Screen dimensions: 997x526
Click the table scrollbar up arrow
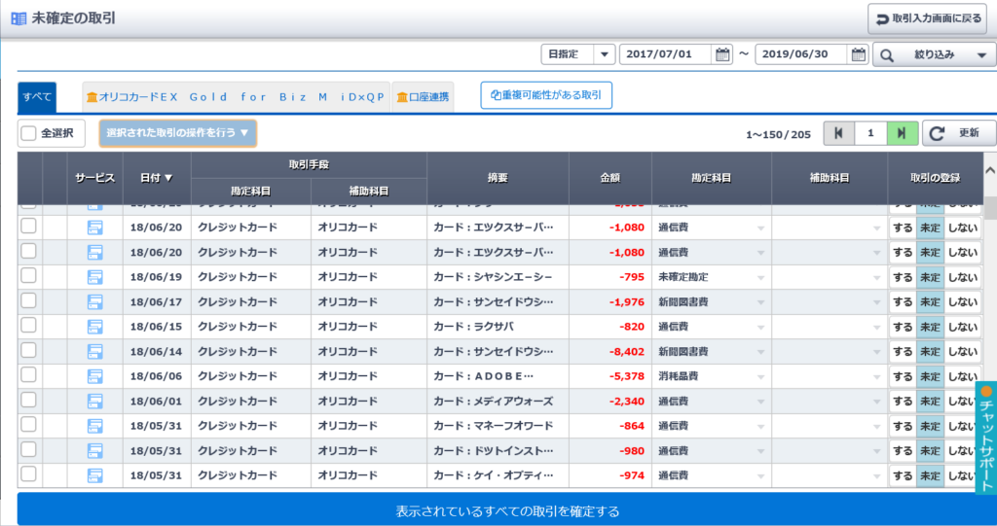990,170
